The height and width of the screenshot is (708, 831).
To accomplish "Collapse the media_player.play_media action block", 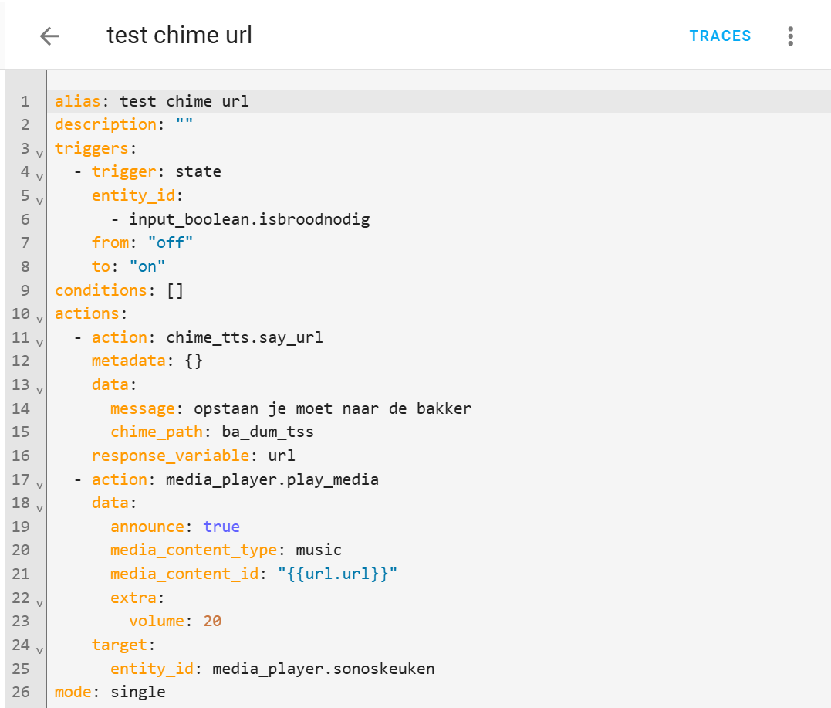I will (40, 485).
